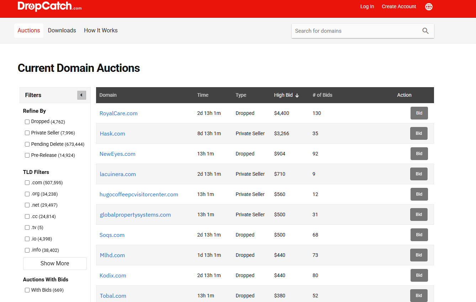Collapse the Filters panel arrow

[x=81, y=95]
